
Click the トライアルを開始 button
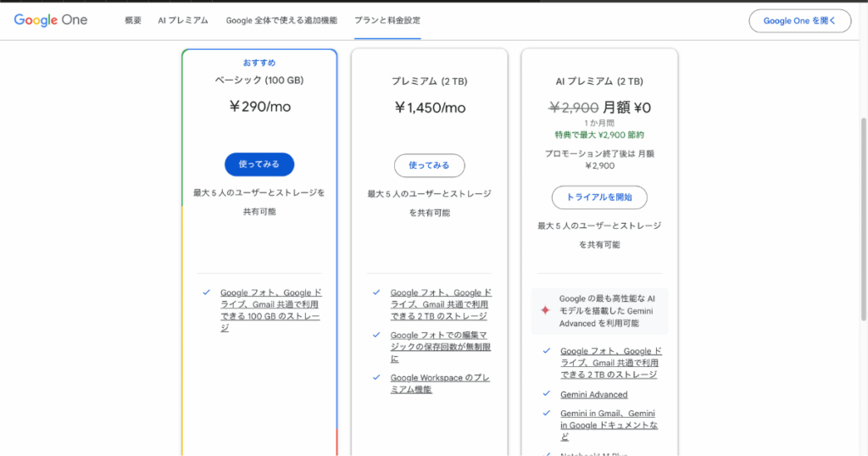[599, 197]
